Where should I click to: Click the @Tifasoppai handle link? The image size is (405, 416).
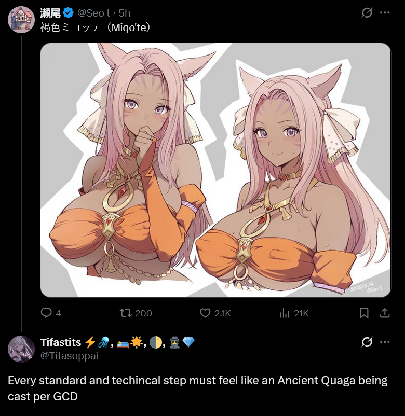tap(69, 356)
